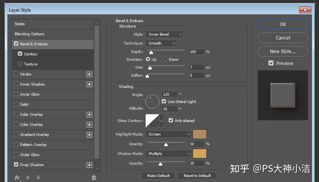Click the style preview thumbnail
The image size is (319, 182).
tap(283, 95)
